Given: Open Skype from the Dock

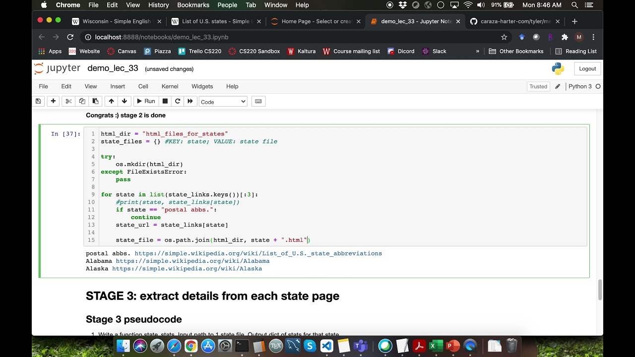Looking at the screenshot, I should pyautogui.click(x=310, y=346).
